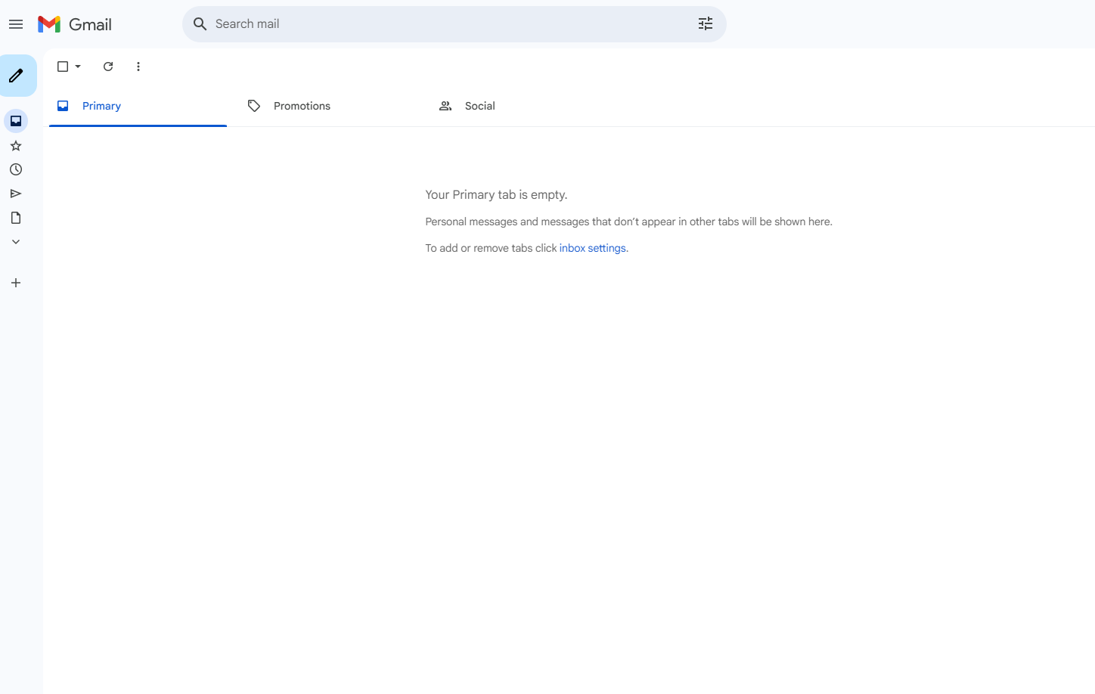Switch to the Social tab
This screenshot has height=694, width=1095.
(x=479, y=106)
